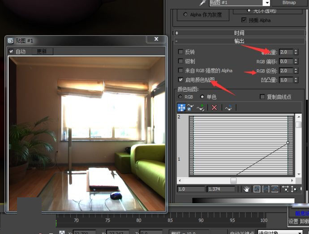309x234 pixels.
Task: Click frame 100 on the timeline
Action: point(264,220)
